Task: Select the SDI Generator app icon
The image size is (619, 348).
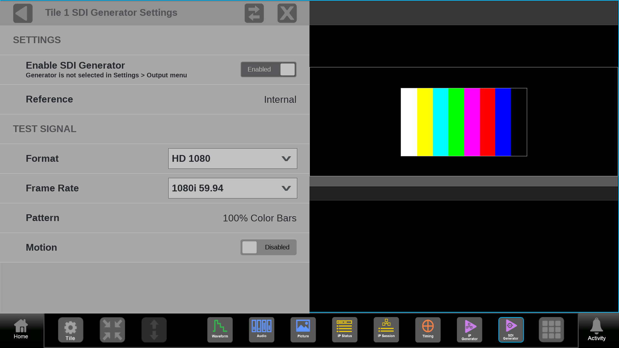Action: click(x=511, y=329)
